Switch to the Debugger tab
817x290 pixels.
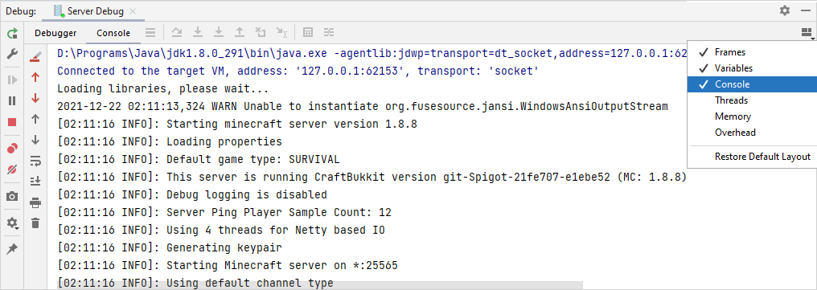pos(55,33)
